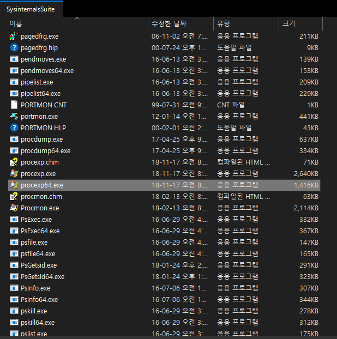Viewport: 337px width, 339px height.
Task: Click the procdump64.exe icon
Action: [14, 150]
